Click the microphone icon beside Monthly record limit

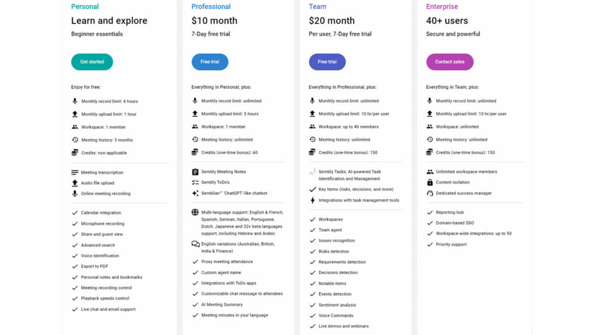[x=74, y=100]
